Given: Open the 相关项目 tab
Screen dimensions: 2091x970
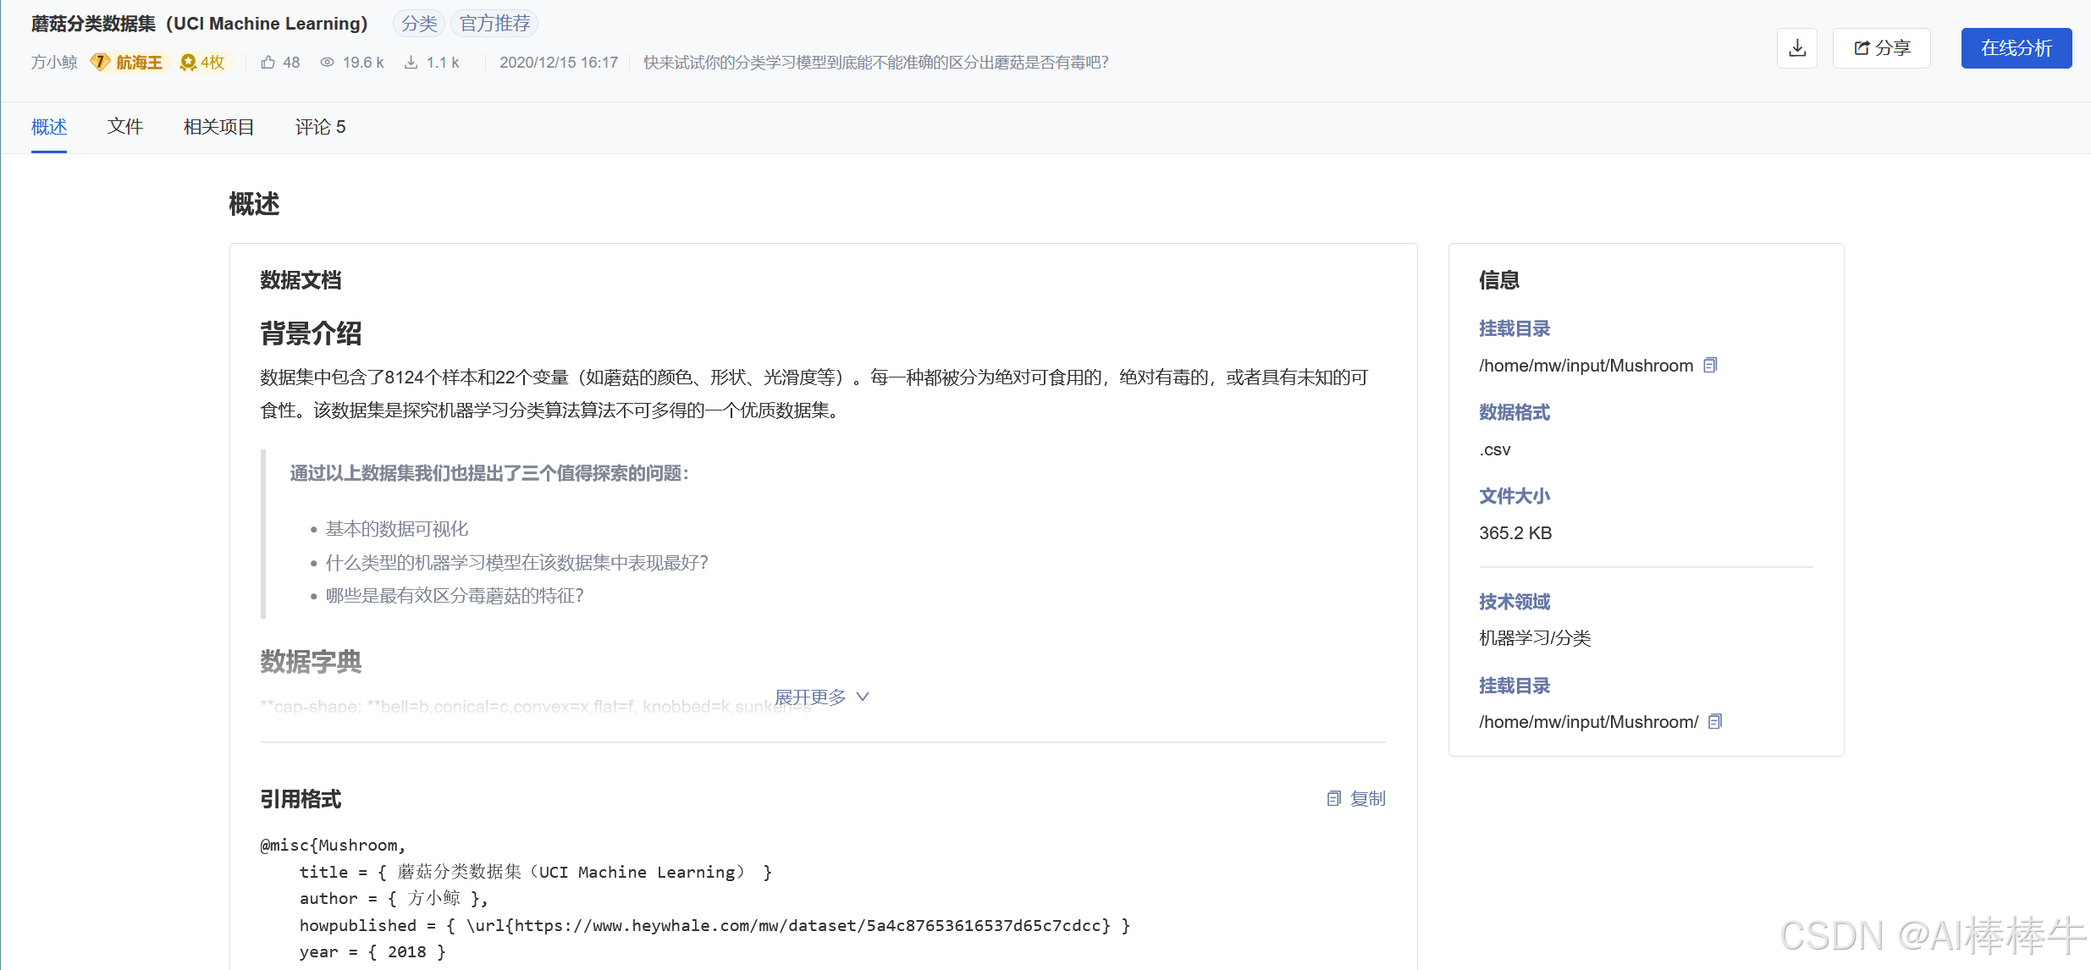Looking at the screenshot, I should (218, 126).
